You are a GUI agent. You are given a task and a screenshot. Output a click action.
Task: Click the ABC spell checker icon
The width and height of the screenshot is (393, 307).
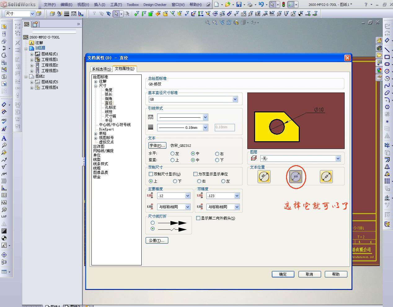(x=4, y=121)
